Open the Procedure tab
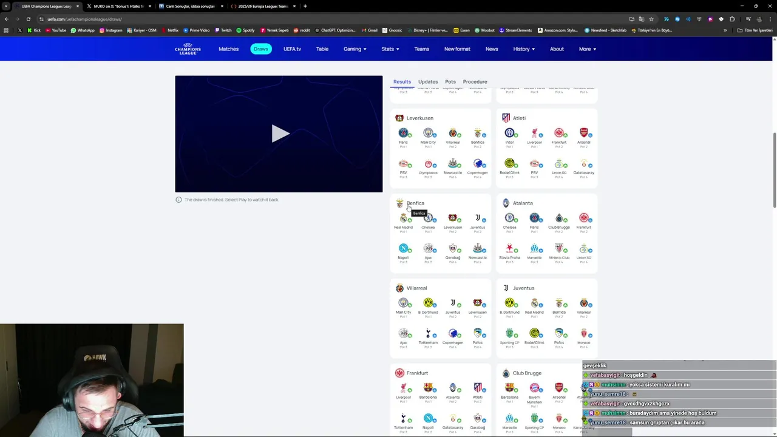This screenshot has width=777, height=437. click(x=475, y=81)
